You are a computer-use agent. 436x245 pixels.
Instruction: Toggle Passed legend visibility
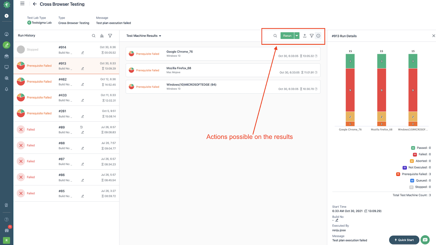pos(413,148)
